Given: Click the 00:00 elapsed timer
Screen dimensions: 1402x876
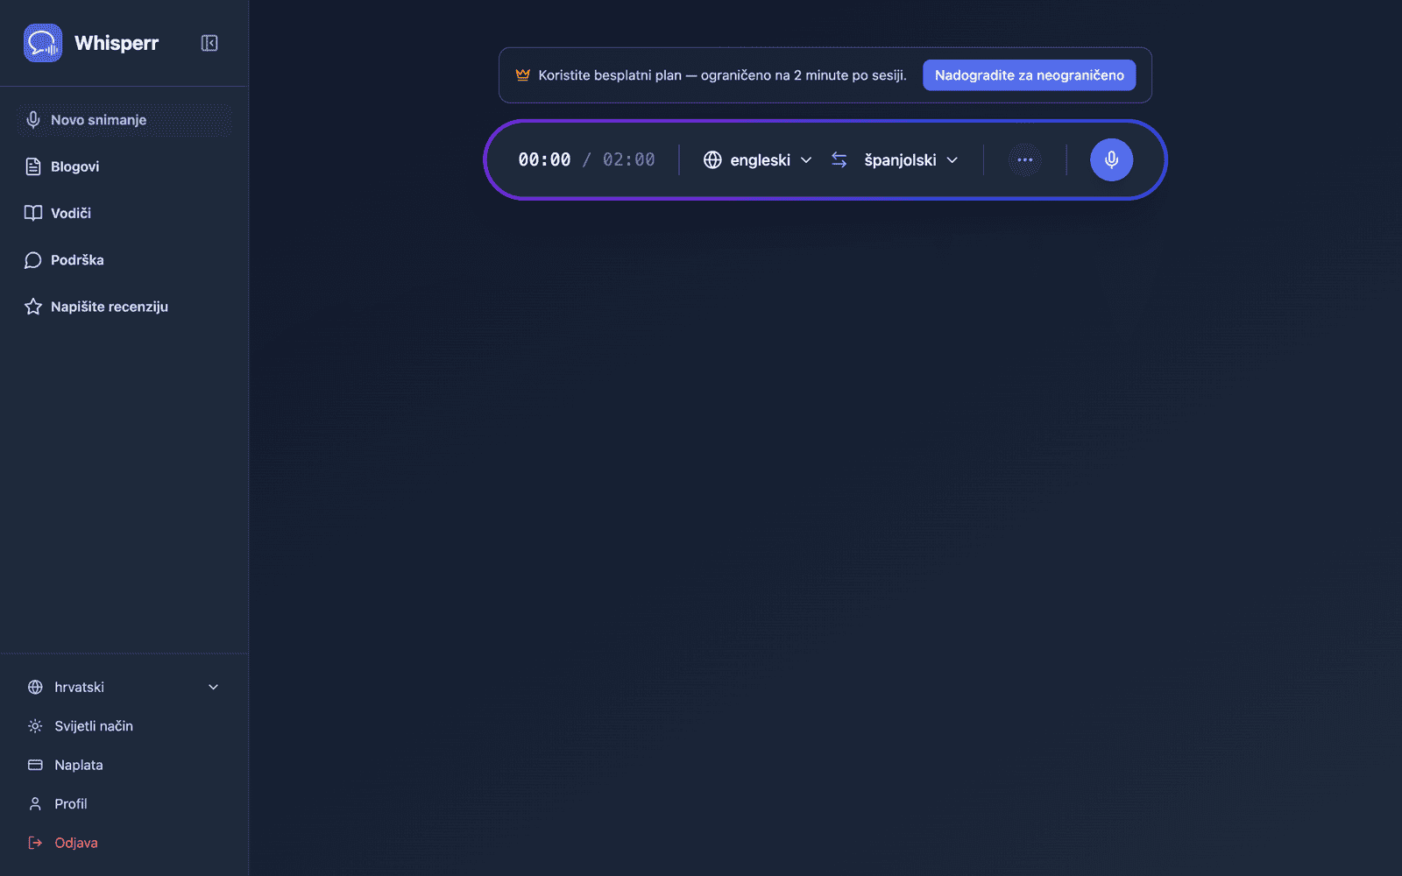Looking at the screenshot, I should pyautogui.click(x=544, y=159).
